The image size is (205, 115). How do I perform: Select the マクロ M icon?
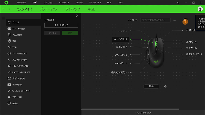tap(9, 47)
